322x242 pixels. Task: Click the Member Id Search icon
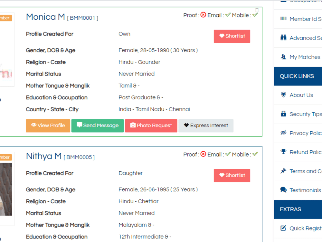point(284,19)
